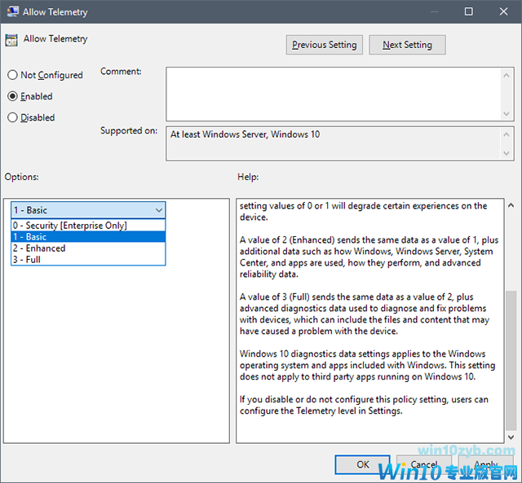Close the Allow Telemetry dialog
Viewport: 522px width, 483px height.
point(503,11)
